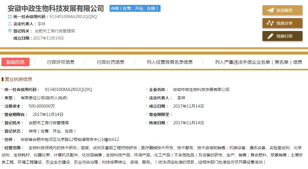Viewport: 308px width, 169px height.
Task: Switch to the 行政许可信息 tab
Action: tap(61, 62)
